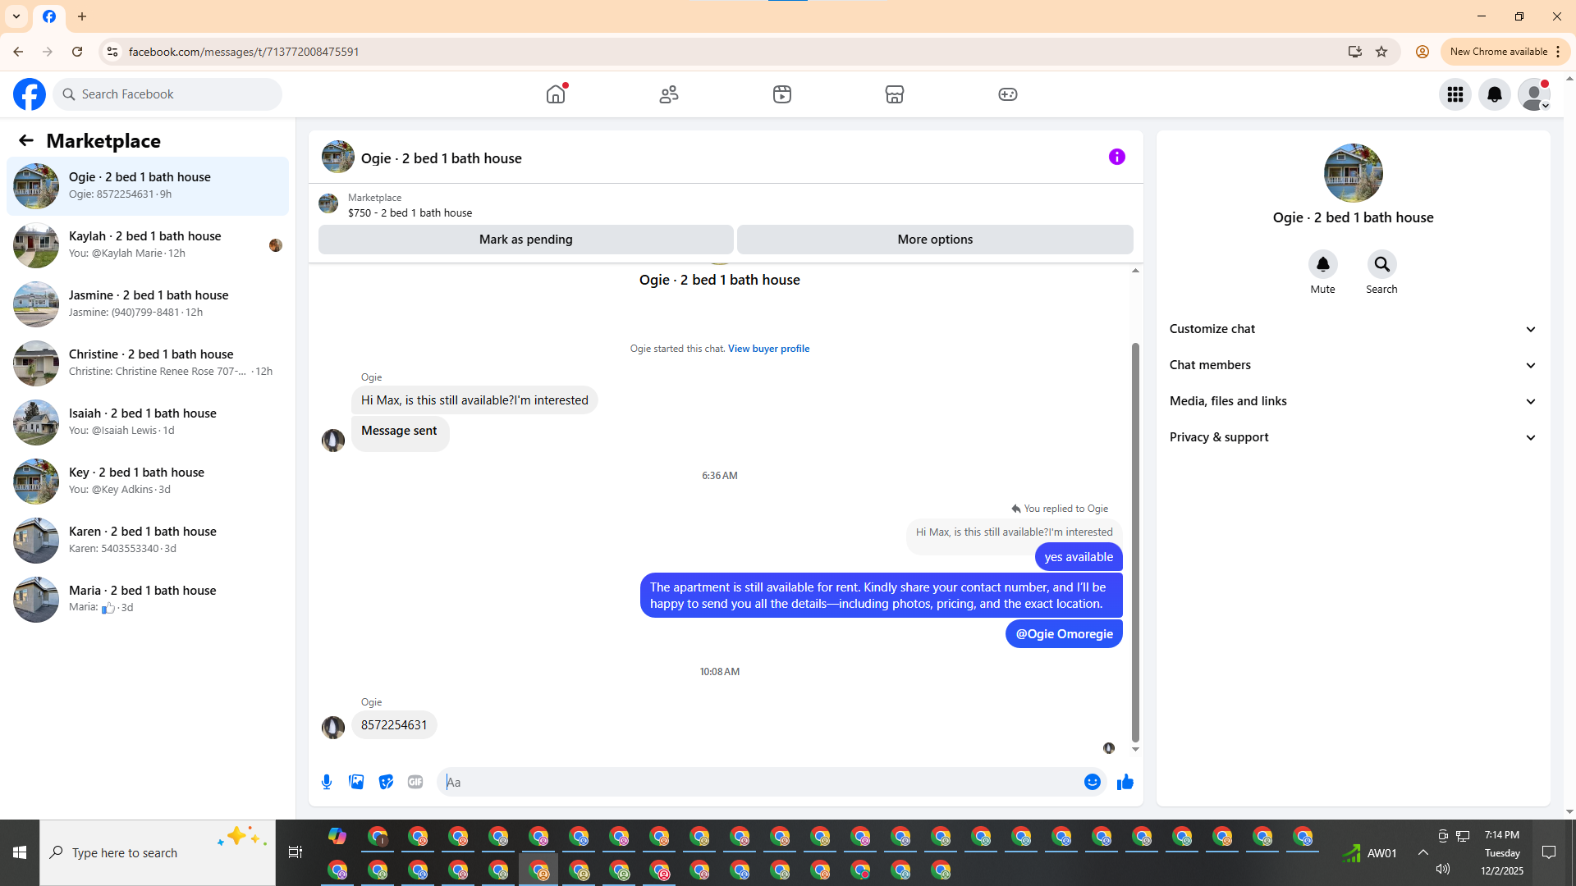Click the chat message scrollbar
The image size is (1576, 886).
point(1135,541)
